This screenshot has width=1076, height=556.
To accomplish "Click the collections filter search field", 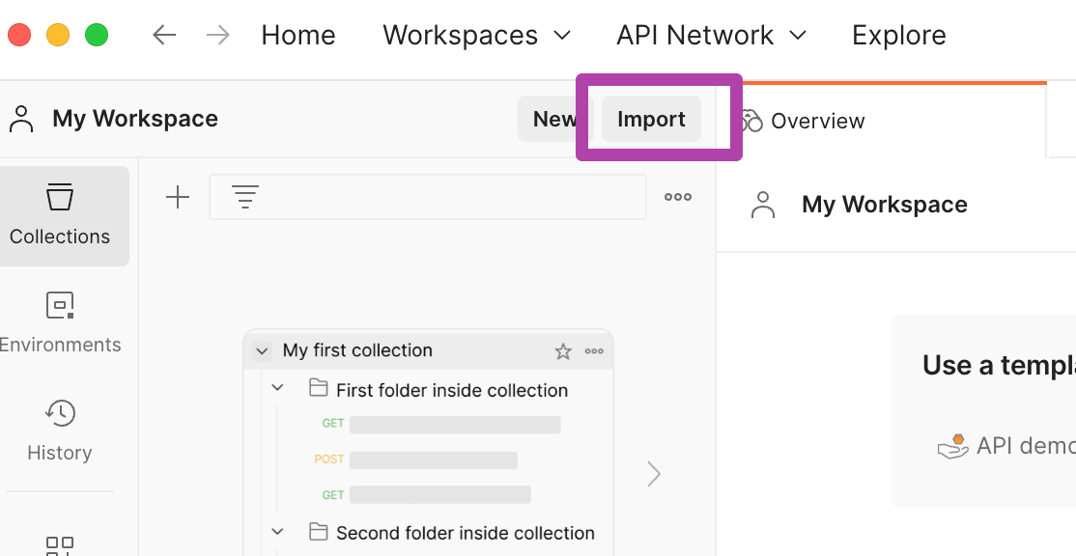I will pyautogui.click(x=428, y=197).
